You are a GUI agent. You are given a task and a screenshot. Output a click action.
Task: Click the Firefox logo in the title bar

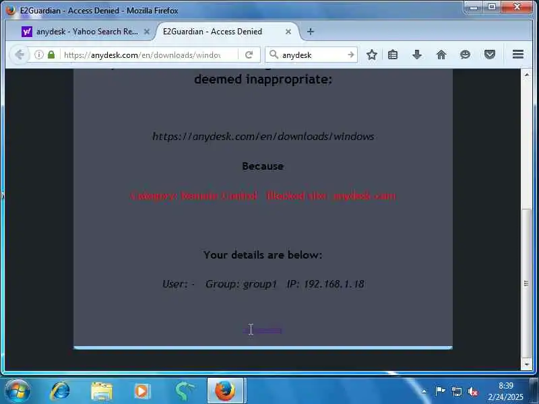click(x=10, y=10)
